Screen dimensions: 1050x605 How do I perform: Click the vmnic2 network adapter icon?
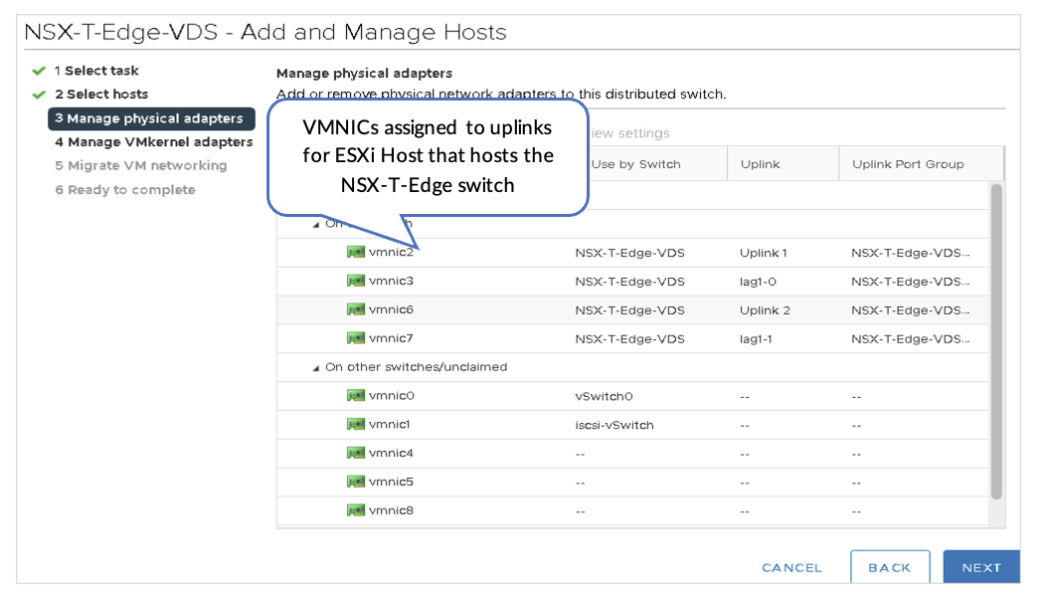(x=356, y=253)
